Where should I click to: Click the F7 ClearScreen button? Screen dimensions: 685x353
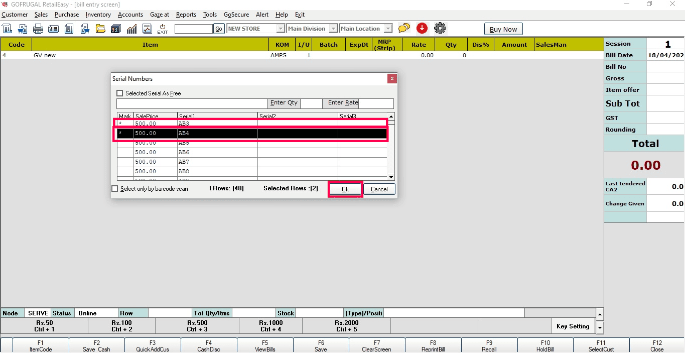(x=377, y=346)
